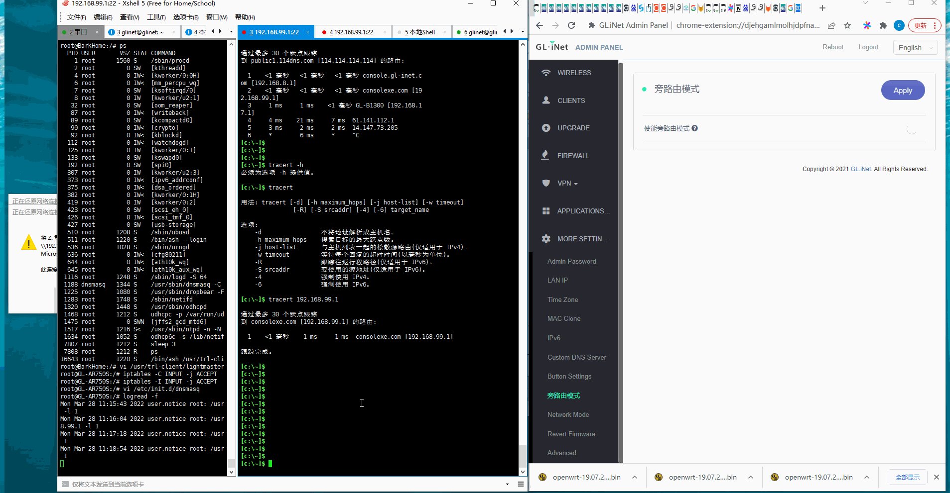
Task: Click the FIREWALL flame icon
Action: (x=545, y=155)
